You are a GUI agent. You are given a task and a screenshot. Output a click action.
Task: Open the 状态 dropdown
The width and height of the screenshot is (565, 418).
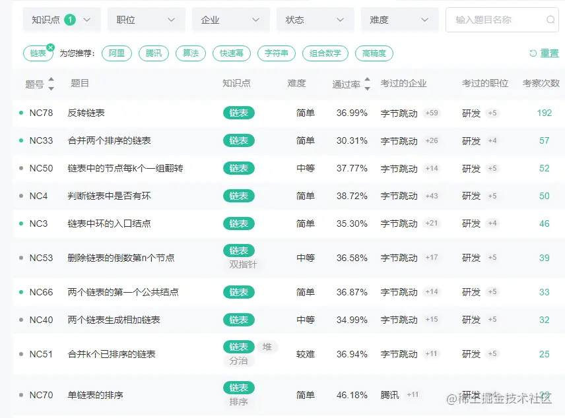[x=316, y=20]
